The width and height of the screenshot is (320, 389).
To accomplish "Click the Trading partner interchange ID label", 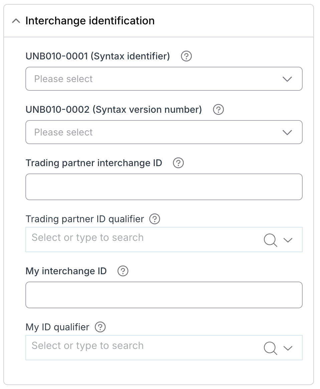I will coord(94,163).
